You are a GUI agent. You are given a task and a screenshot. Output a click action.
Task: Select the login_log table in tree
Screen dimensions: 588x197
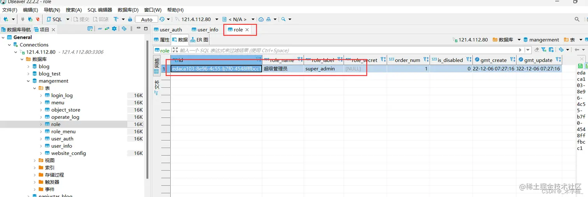click(62, 95)
